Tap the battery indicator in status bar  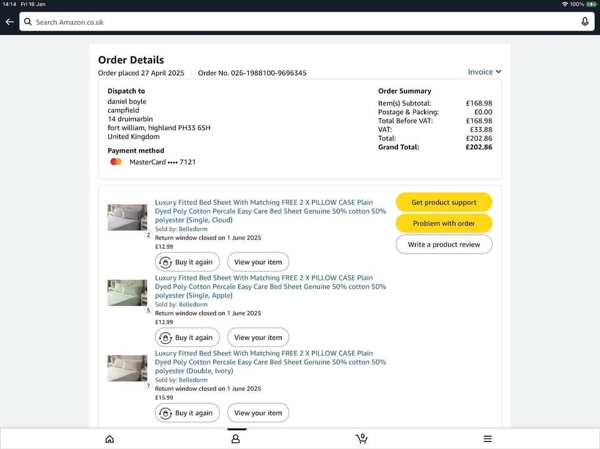pos(591,4)
